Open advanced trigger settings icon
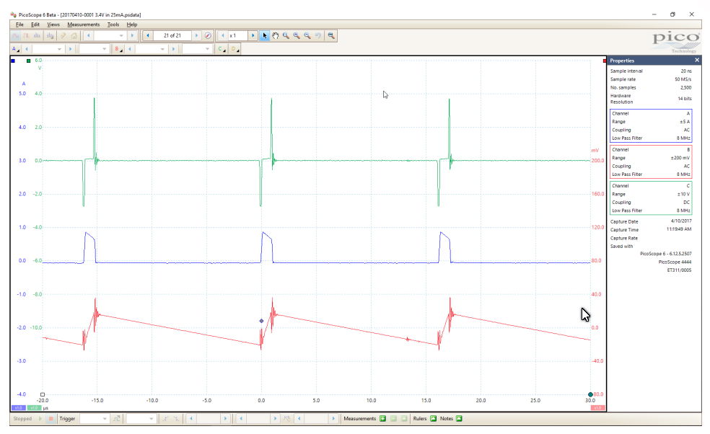The height and width of the screenshot is (434, 710). point(117,419)
